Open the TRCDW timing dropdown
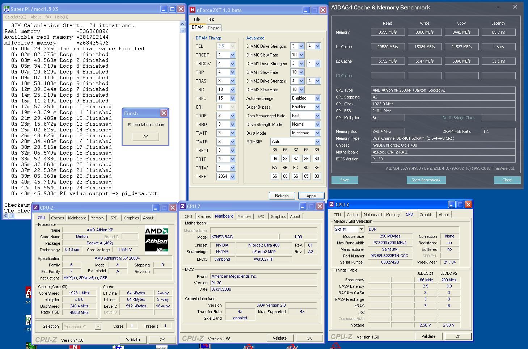The width and height of the screenshot is (528, 349). (x=232, y=63)
